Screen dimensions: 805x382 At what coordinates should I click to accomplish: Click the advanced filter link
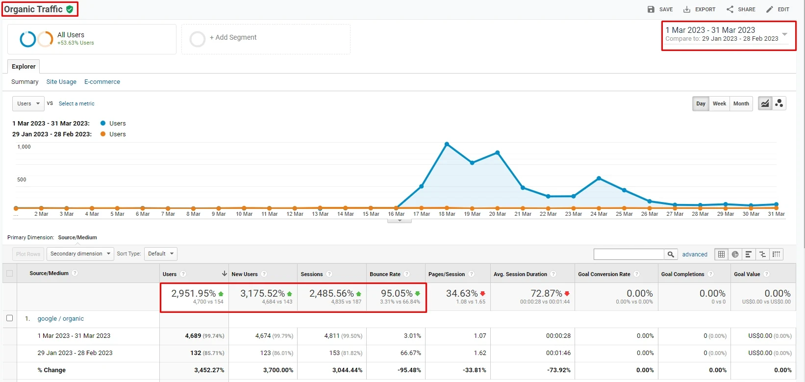695,255
